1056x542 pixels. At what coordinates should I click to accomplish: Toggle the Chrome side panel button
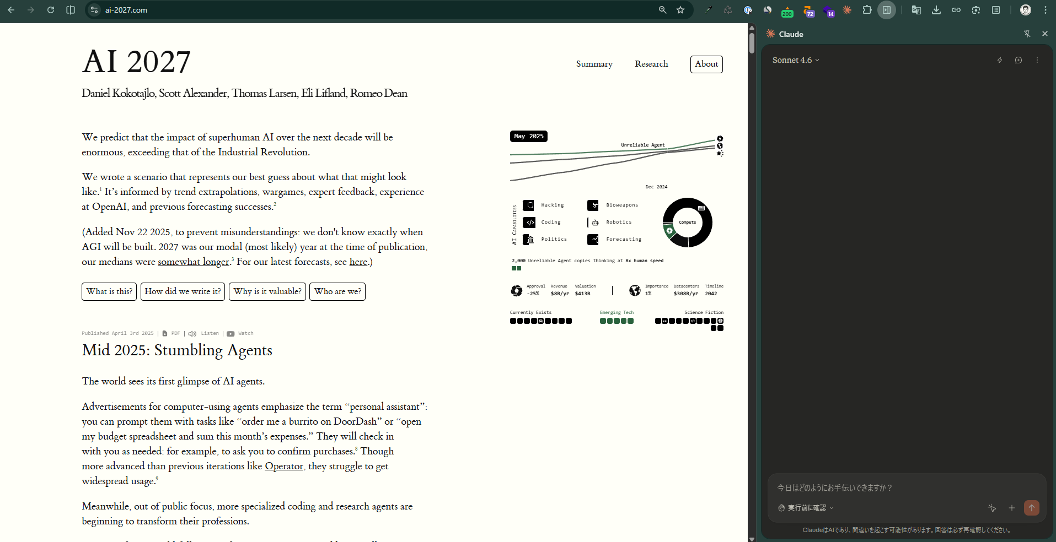[887, 10]
